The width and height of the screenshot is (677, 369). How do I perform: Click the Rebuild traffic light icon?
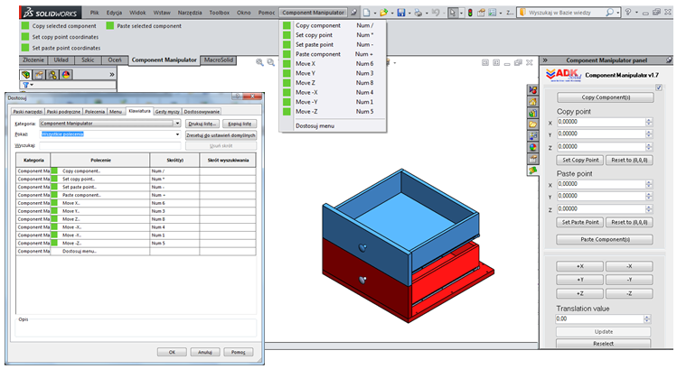(470, 13)
